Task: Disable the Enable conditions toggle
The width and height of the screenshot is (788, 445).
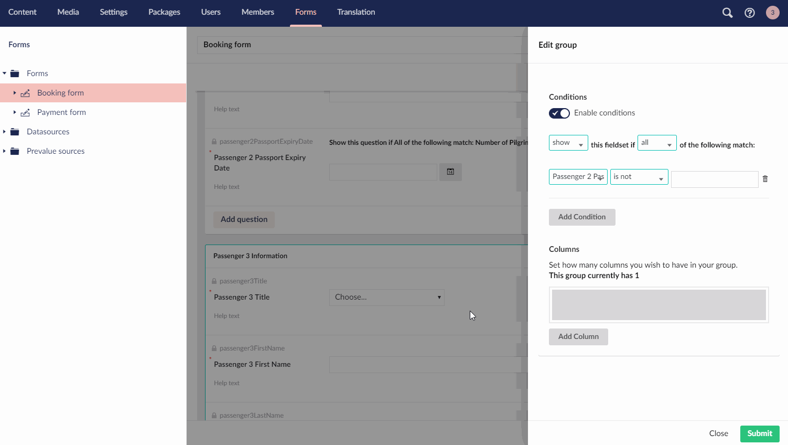Action: pos(559,113)
